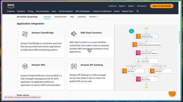Select the Overview tab
The image size is (183, 102).
(47, 17)
